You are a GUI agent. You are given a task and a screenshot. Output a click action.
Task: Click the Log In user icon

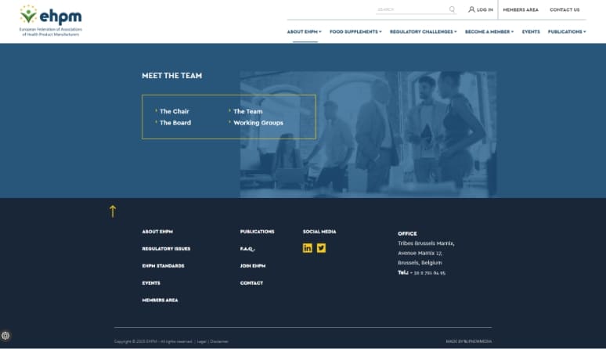coord(471,10)
